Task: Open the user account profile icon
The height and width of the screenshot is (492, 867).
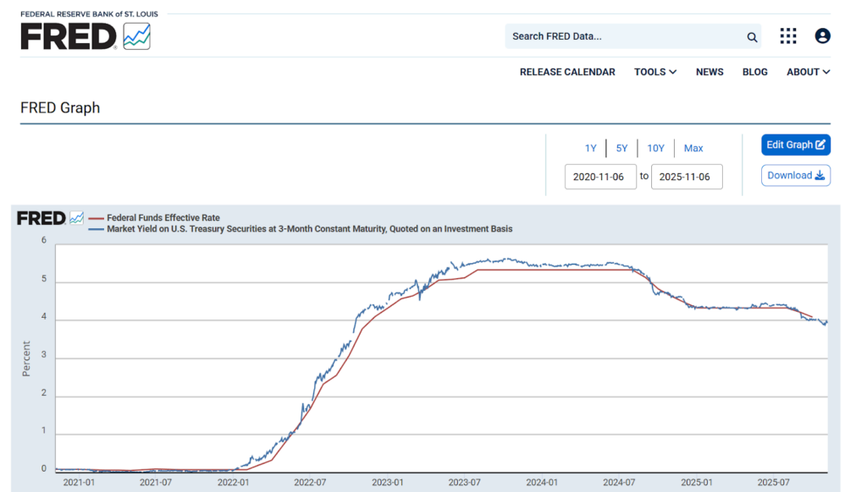Action: point(822,36)
